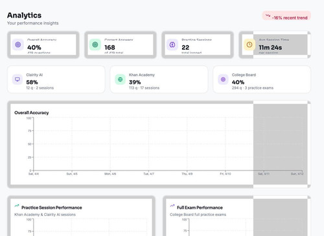324x236 pixels.
Task: Click the Analytics page heading
Action: coord(24,16)
